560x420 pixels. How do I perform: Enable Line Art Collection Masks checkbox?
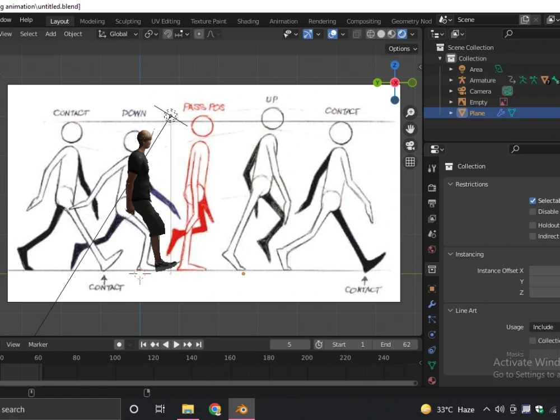pyautogui.click(x=533, y=340)
